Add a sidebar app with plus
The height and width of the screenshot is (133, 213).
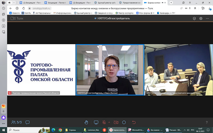click(x=3, y=111)
